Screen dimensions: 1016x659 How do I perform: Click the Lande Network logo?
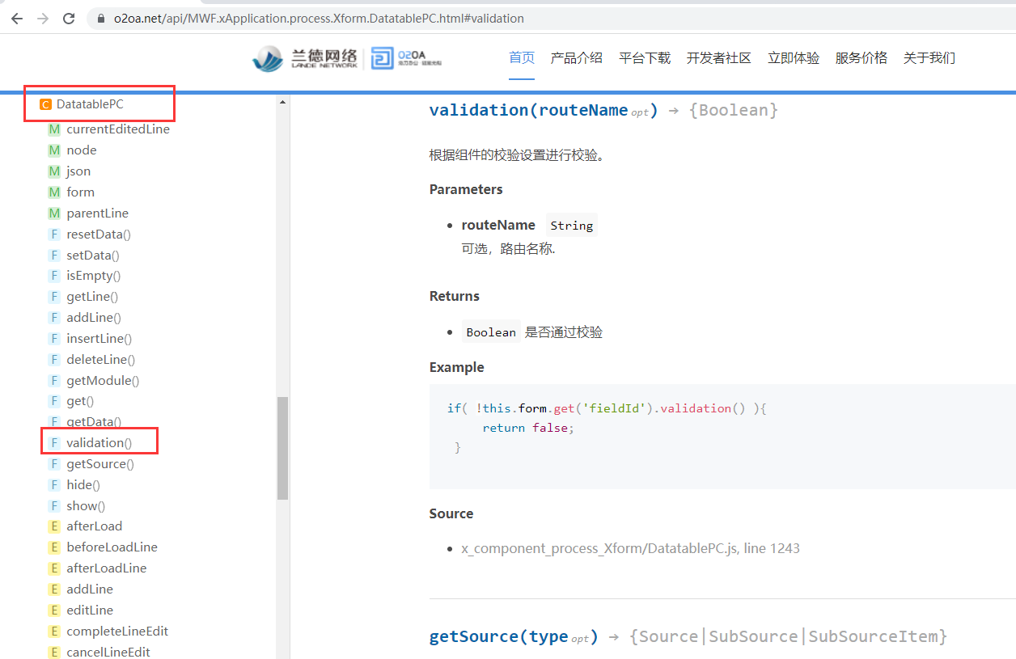tap(304, 58)
